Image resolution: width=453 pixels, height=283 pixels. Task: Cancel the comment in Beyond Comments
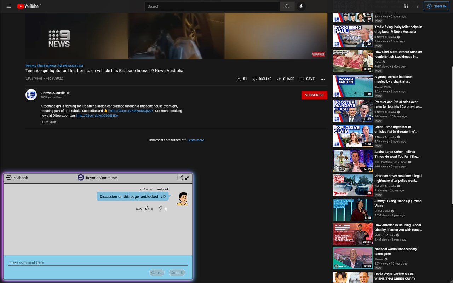point(157,272)
